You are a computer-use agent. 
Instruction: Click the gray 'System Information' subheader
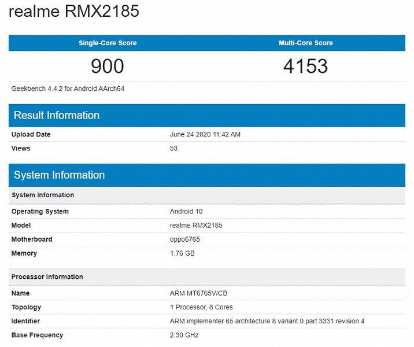[x=207, y=195]
